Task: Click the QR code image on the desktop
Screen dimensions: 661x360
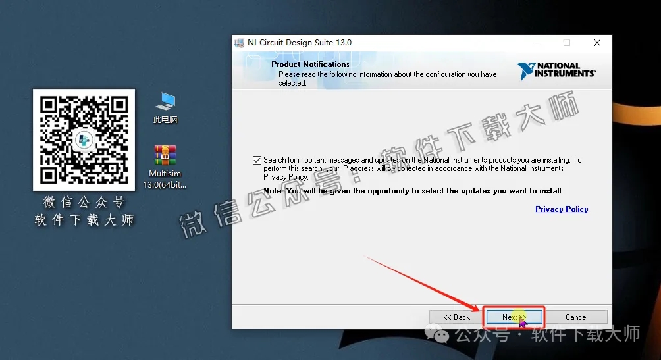Action: pos(84,140)
